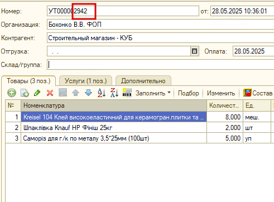Viewport: 274px width, 202px height.
Task: Click unit cell шт
Action: point(257,128)
